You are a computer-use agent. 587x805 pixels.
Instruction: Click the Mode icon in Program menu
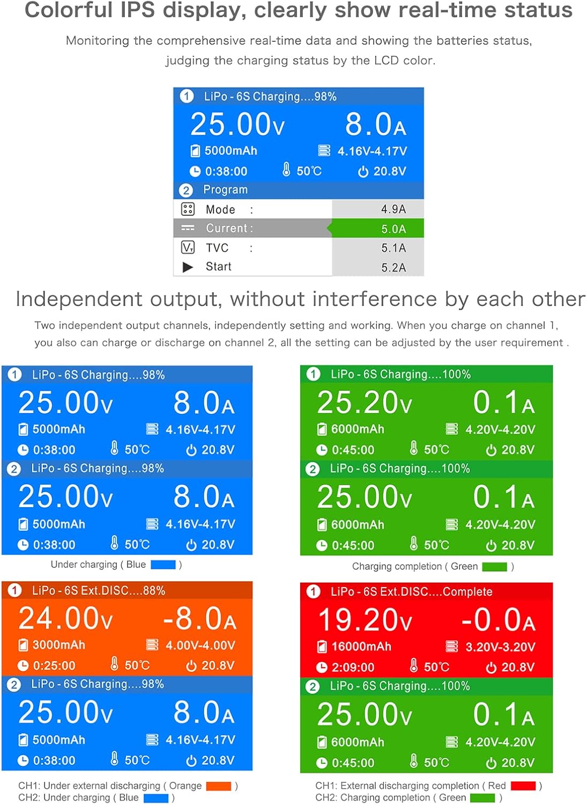188,209
